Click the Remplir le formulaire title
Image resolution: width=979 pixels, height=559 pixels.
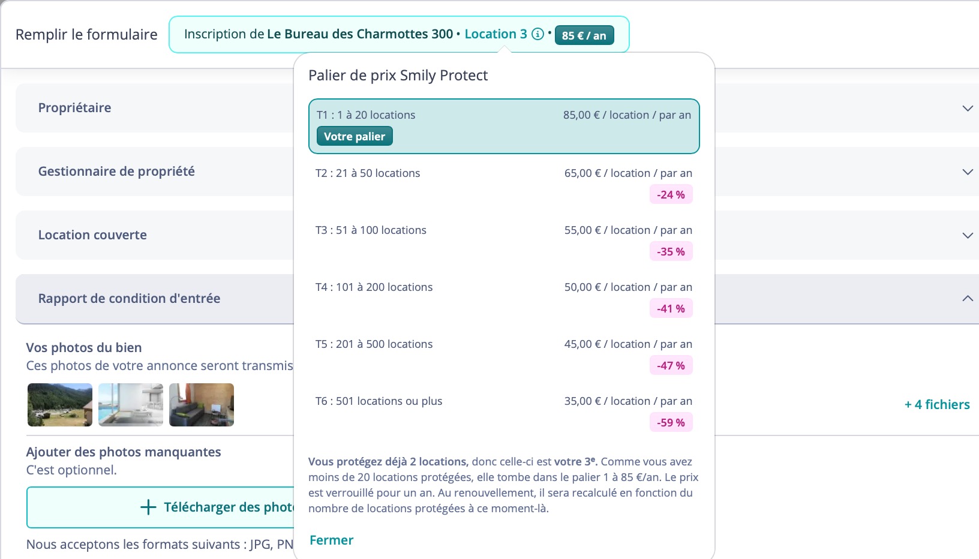pyautogui.click(x=86, y=35)
